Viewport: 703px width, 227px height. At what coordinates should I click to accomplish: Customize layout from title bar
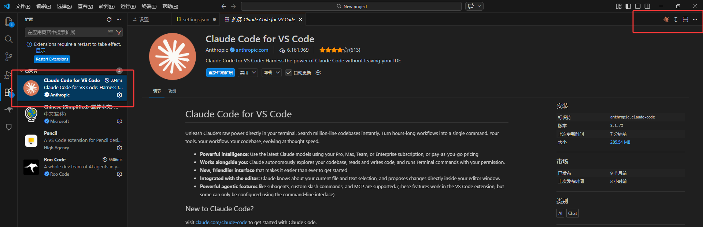click(619, 6)
